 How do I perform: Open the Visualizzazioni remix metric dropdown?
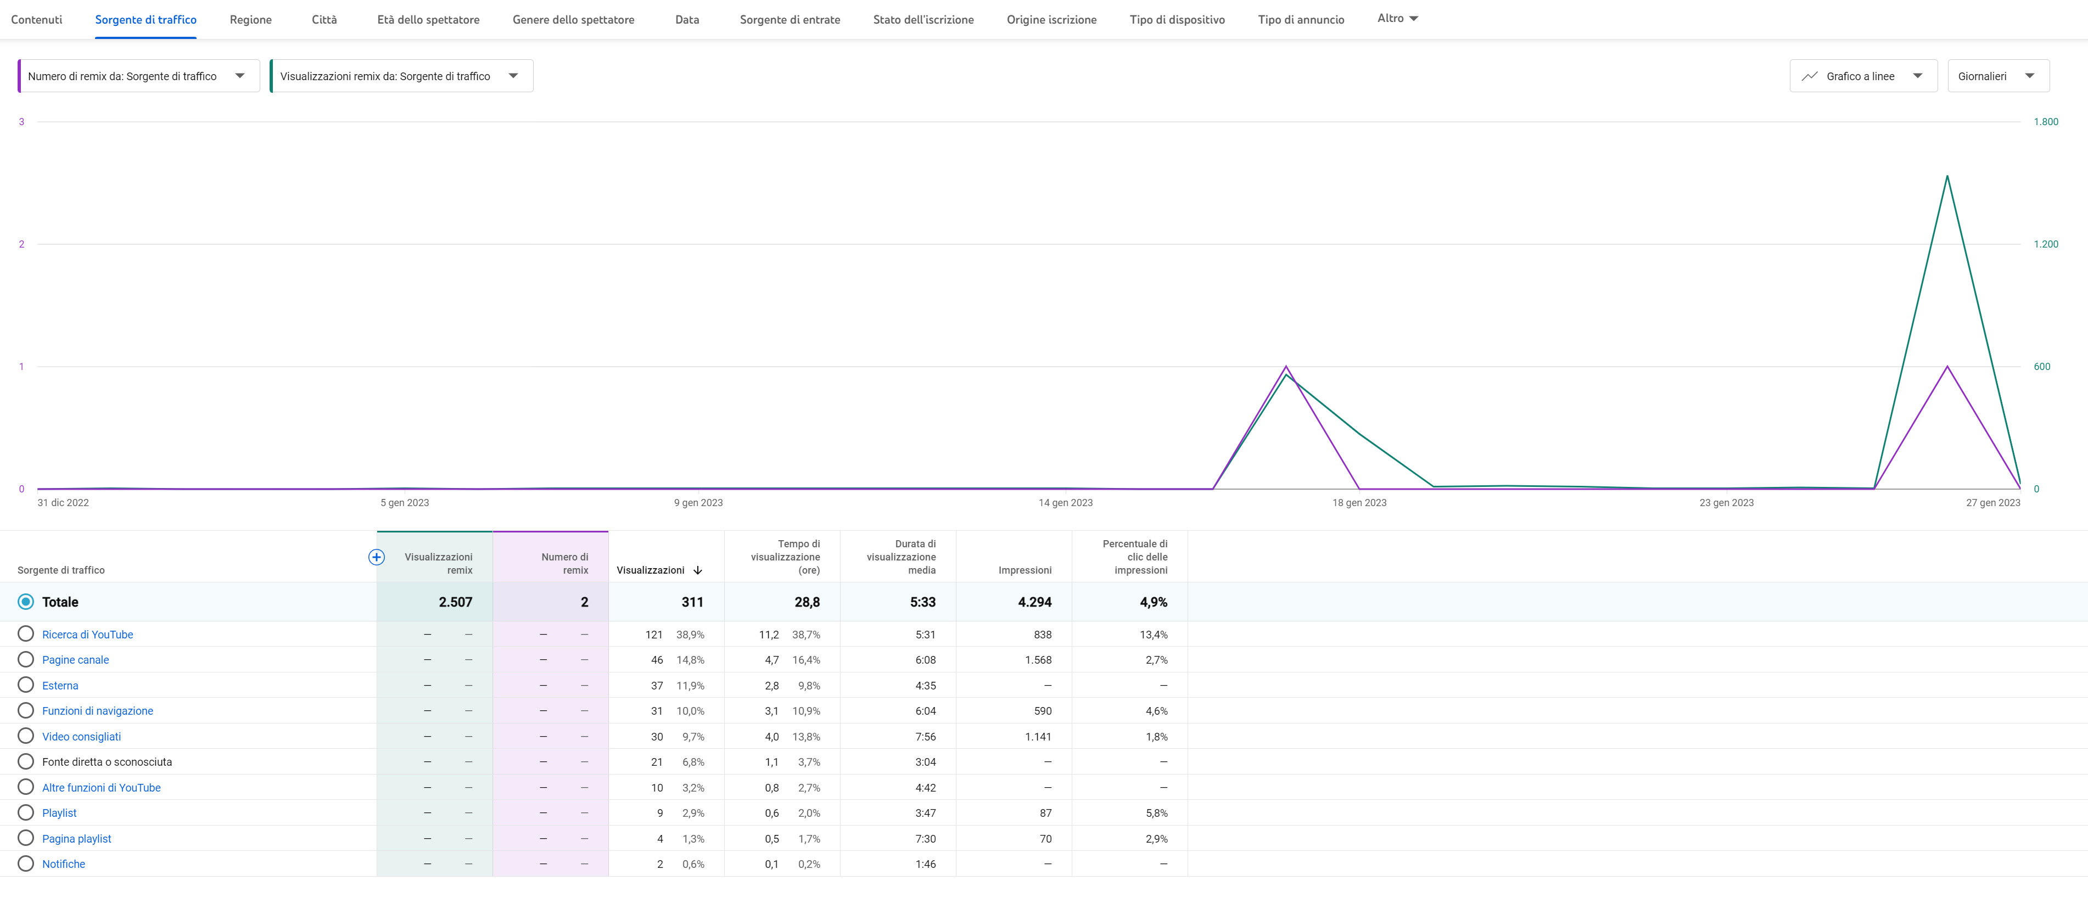point(401,76)
